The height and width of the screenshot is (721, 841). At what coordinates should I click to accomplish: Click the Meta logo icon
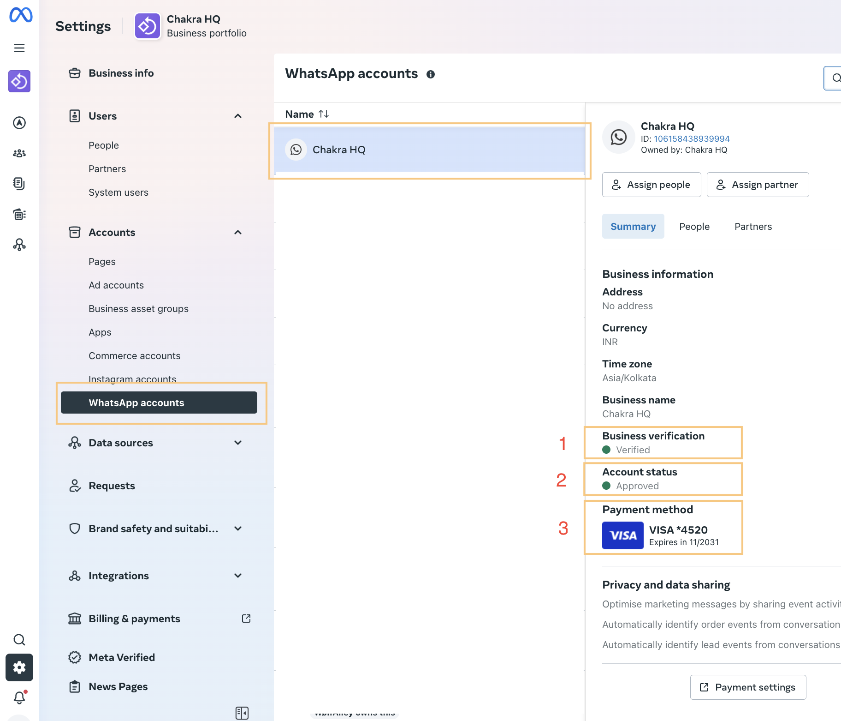point(21,15)
